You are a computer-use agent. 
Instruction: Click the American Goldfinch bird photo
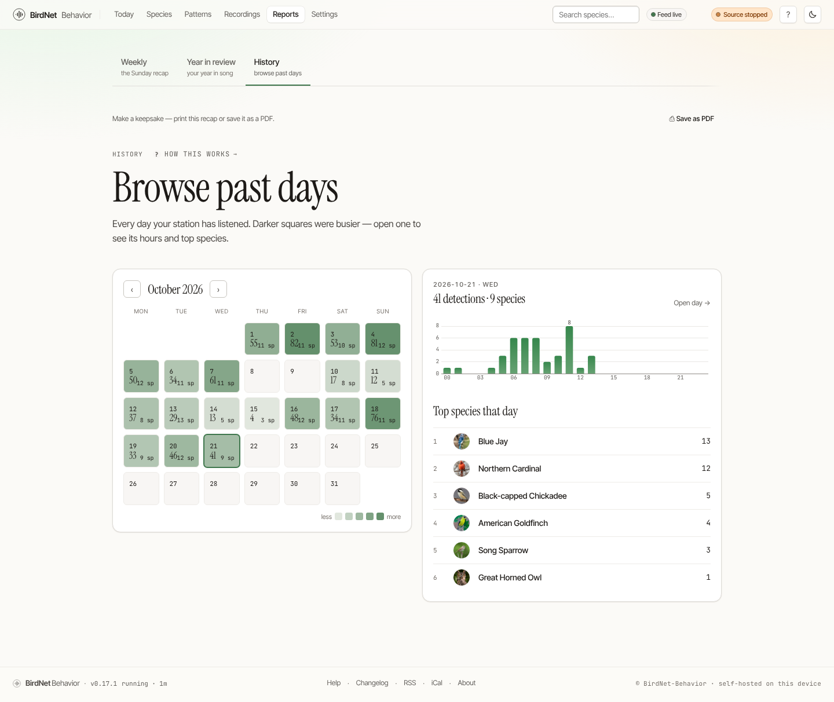(462, 523)
